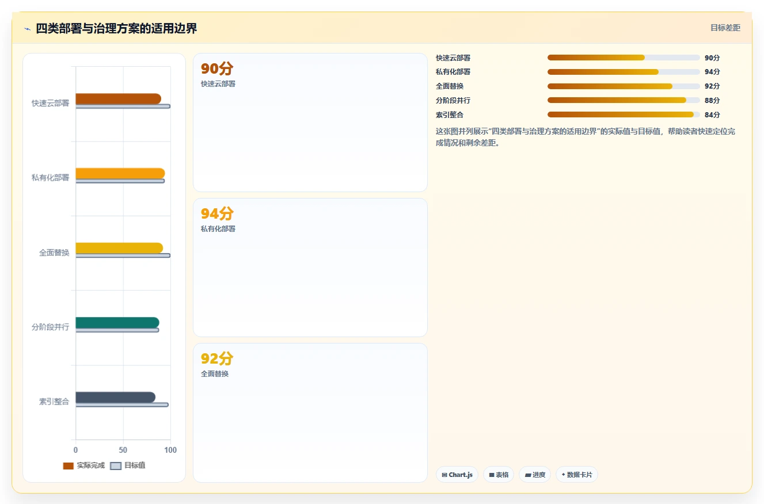
Task: Click the lightning icon beside the title
Action: pyautogui.click(x=27, y=29)
